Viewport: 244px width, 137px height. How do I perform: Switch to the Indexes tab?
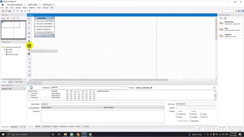tap(38, 126)
